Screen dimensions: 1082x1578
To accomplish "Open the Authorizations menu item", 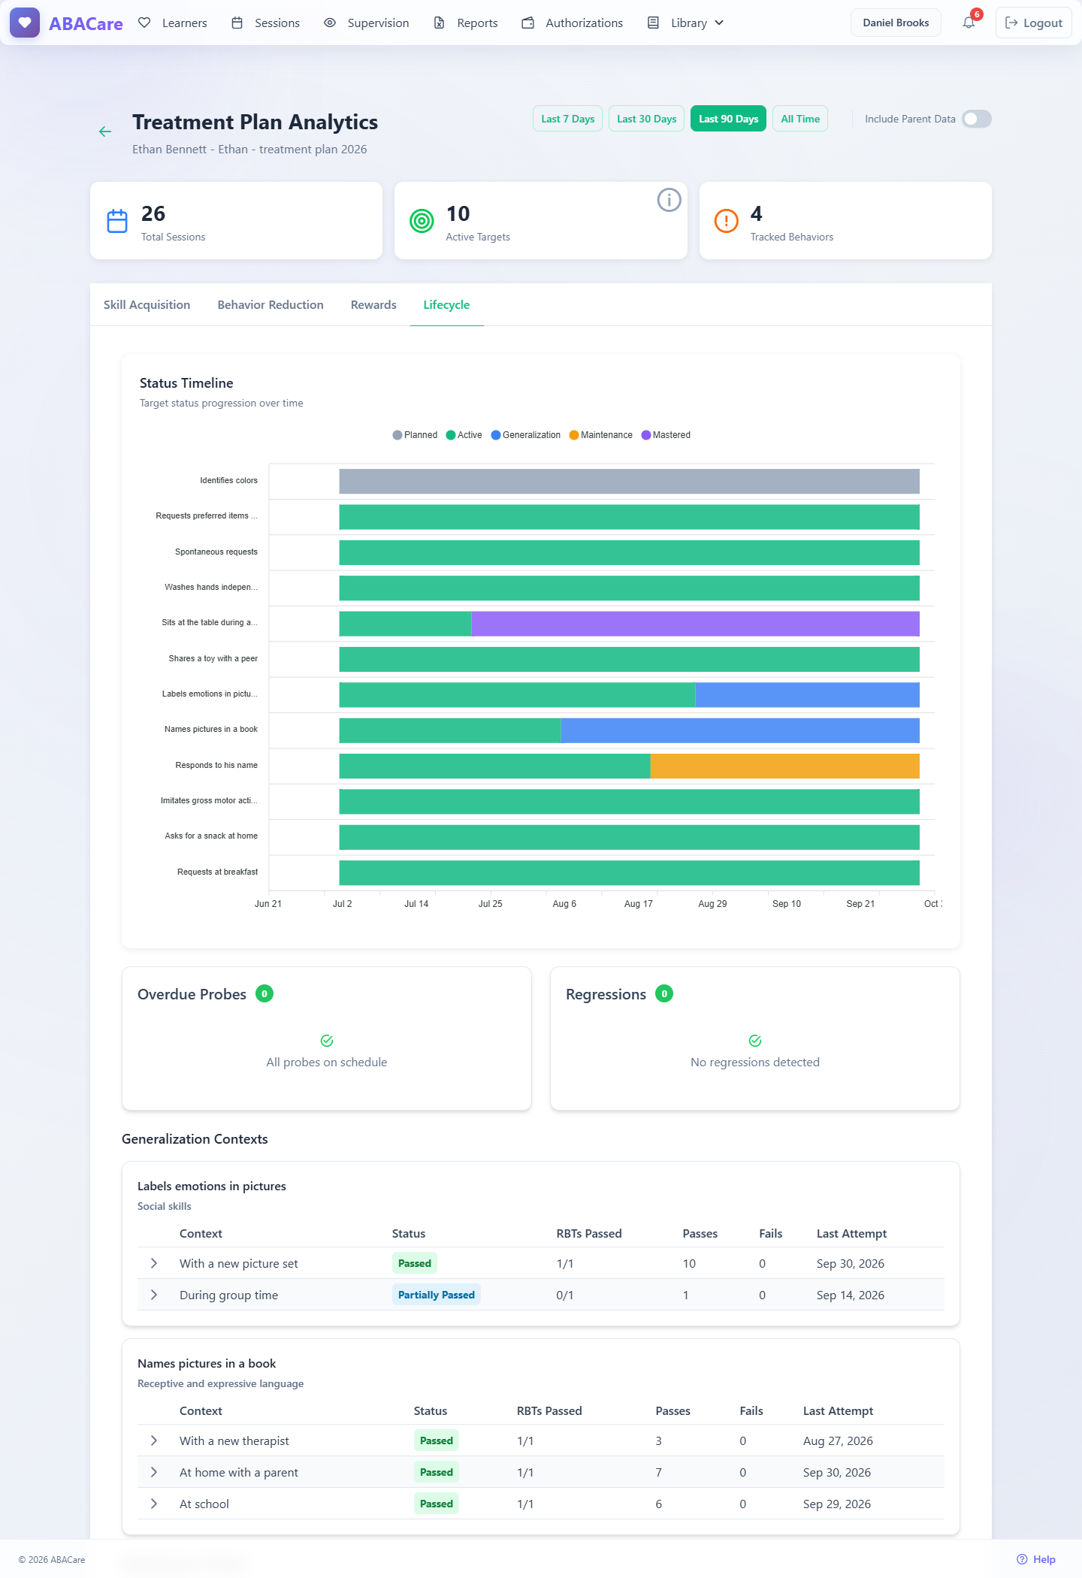I will (x=573, y=23).
